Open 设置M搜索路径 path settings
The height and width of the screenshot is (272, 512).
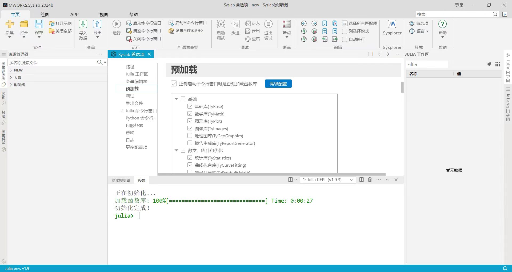coord(186,31)
